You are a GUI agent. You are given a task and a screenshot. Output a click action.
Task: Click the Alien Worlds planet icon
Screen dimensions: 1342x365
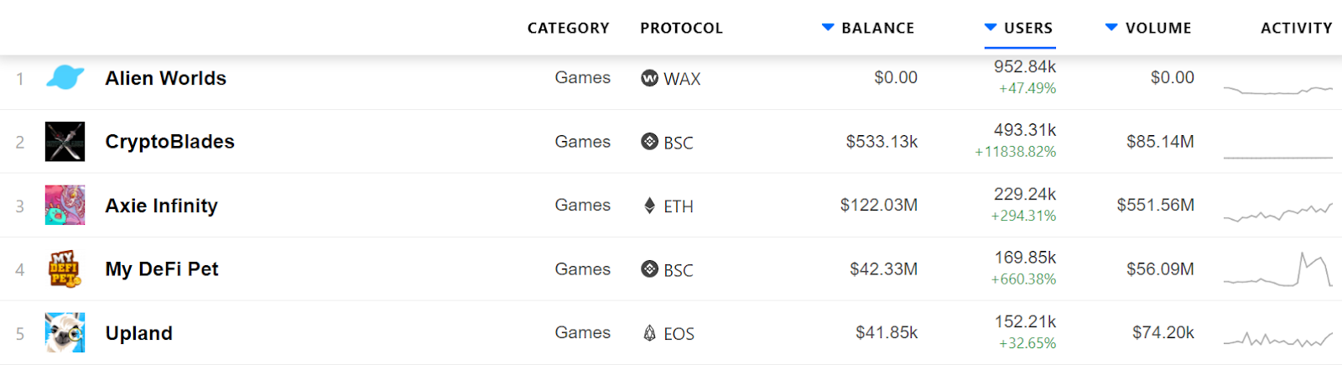pos(65,78)
